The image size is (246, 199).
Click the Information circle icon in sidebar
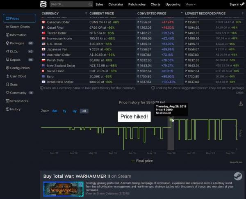[x=7, y=35]
